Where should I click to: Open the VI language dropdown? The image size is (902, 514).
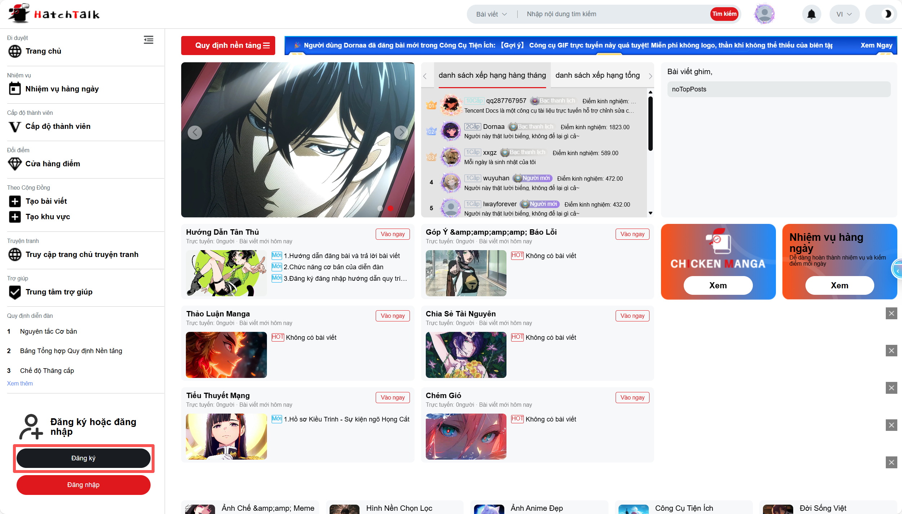(844, 14)
